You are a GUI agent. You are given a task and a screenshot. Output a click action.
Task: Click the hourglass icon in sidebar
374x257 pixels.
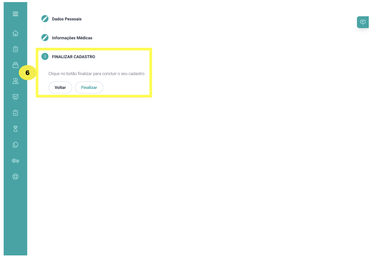coord(15,129)
